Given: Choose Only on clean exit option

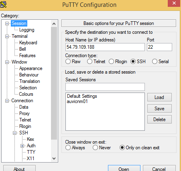Looking at the screenshot, I should [x=122, y=148].
